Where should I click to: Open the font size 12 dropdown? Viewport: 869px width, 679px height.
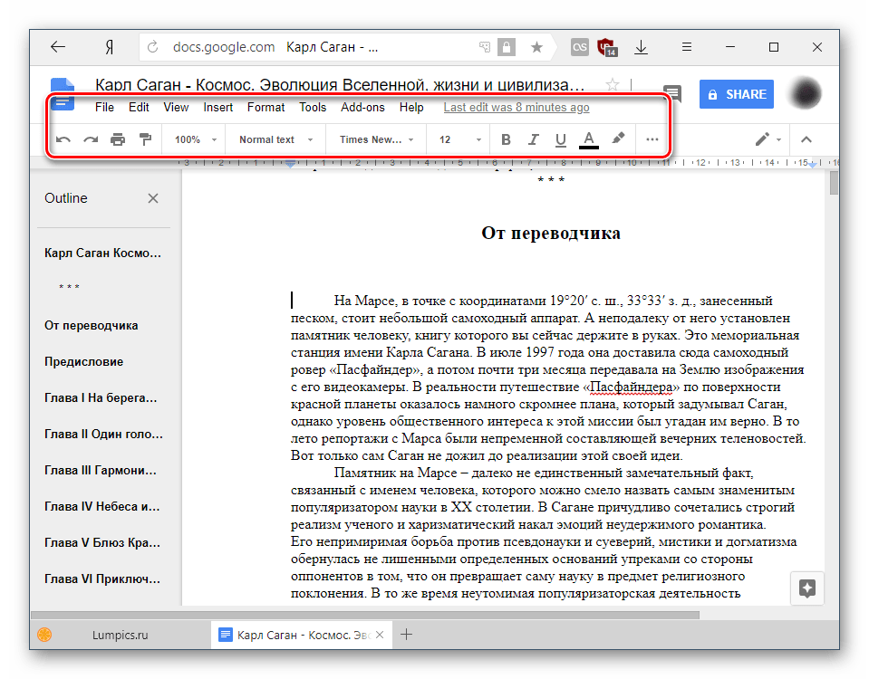[x=460, y=139]
